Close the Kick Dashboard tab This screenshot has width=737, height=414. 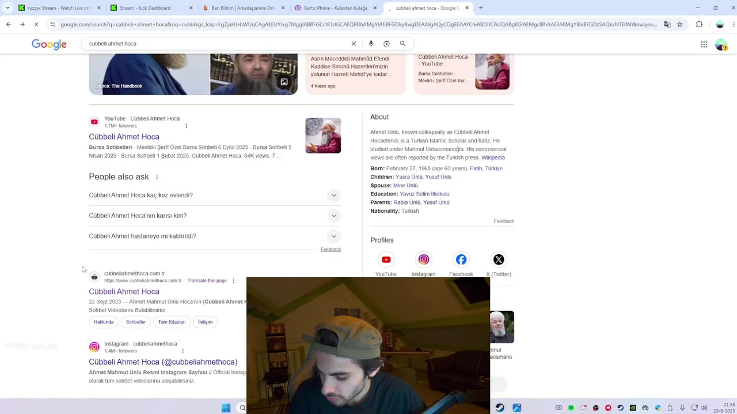[x=190, y=8]
